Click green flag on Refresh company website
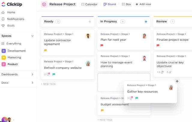 [x=54, y=74]
